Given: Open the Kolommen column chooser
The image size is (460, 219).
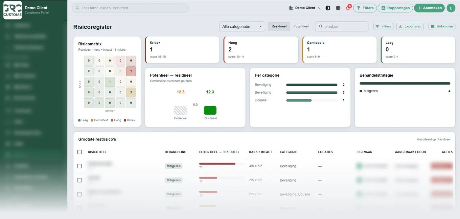Looking at the screenshot, I should [x=442, y=26].
